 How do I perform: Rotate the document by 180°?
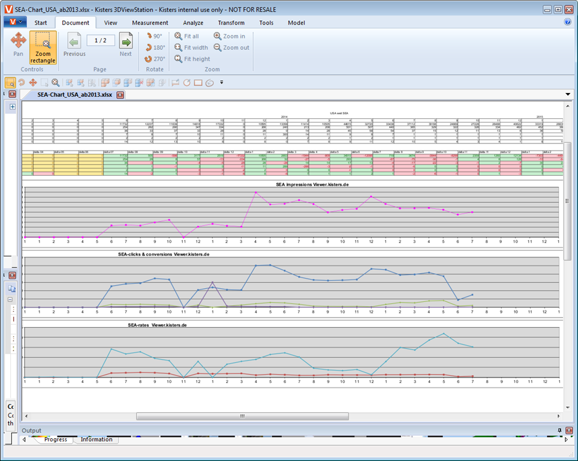155,47
